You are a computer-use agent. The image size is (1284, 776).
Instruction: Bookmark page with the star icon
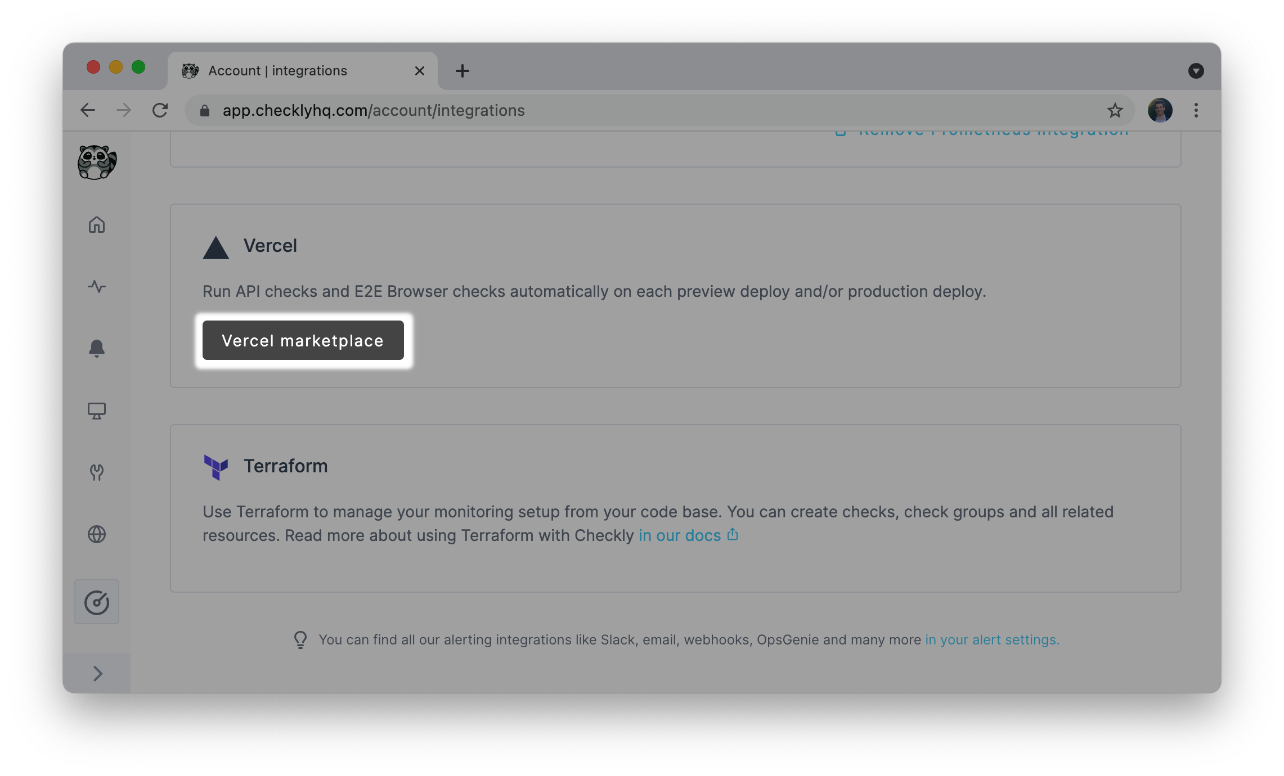click(1115, 110)
